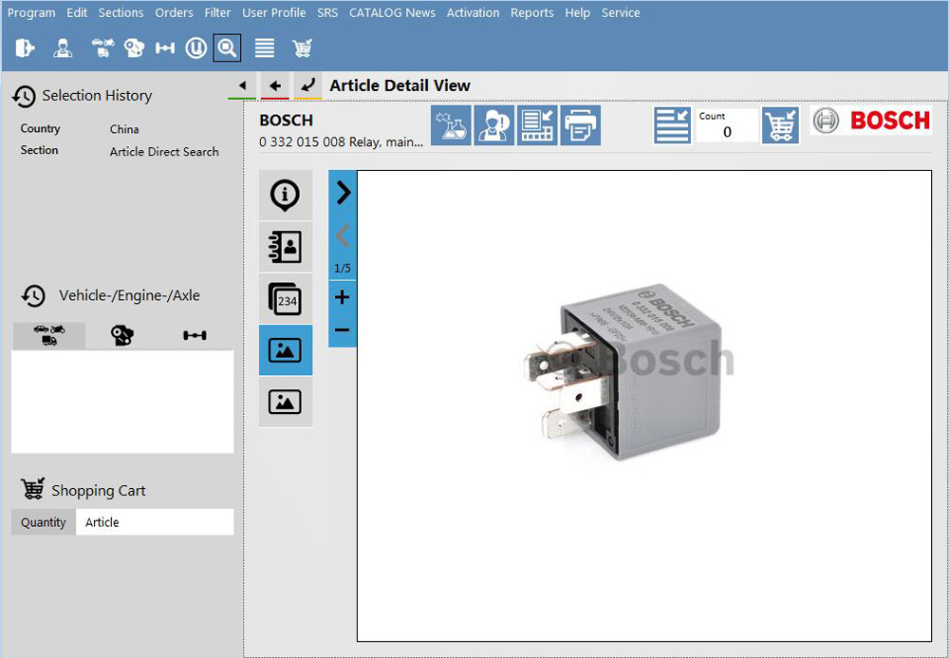Click the "1/5" image counter

(x=343, y=268)
